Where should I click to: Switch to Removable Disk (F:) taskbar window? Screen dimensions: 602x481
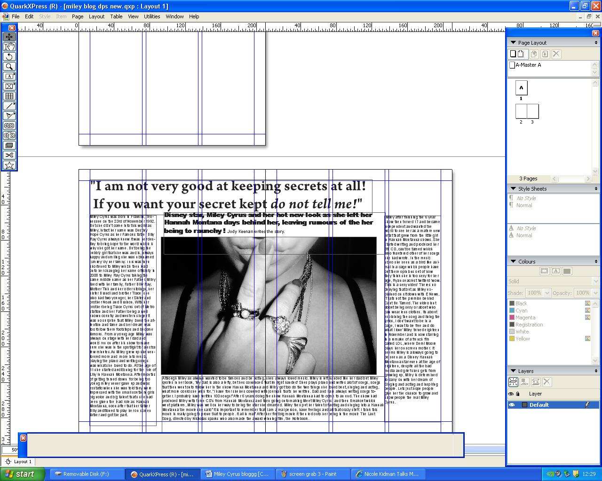[87, 474]
